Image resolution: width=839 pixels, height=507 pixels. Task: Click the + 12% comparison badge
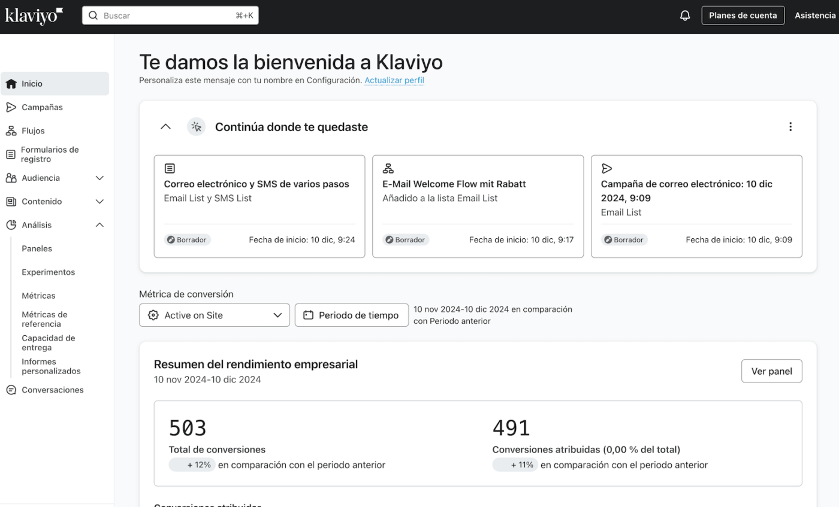point(192,465)
